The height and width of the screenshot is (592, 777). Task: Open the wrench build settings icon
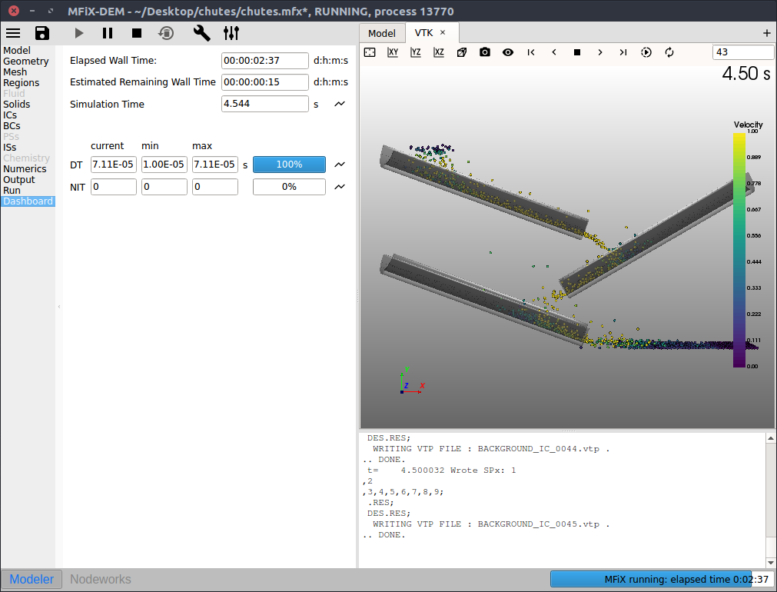[201, 33]
